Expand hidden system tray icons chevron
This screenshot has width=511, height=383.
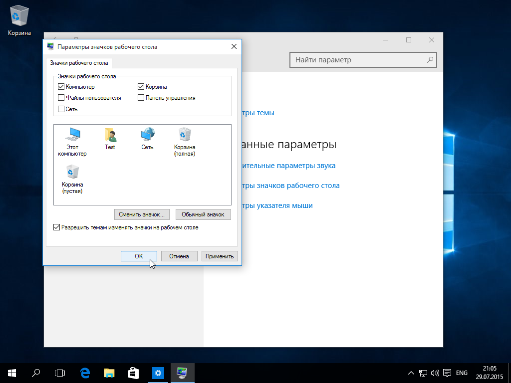411,373
